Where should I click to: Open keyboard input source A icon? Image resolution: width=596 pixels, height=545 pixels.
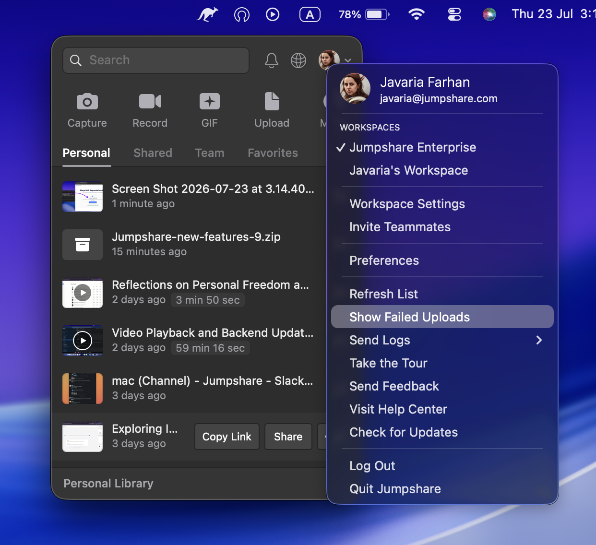pos(310,14)
